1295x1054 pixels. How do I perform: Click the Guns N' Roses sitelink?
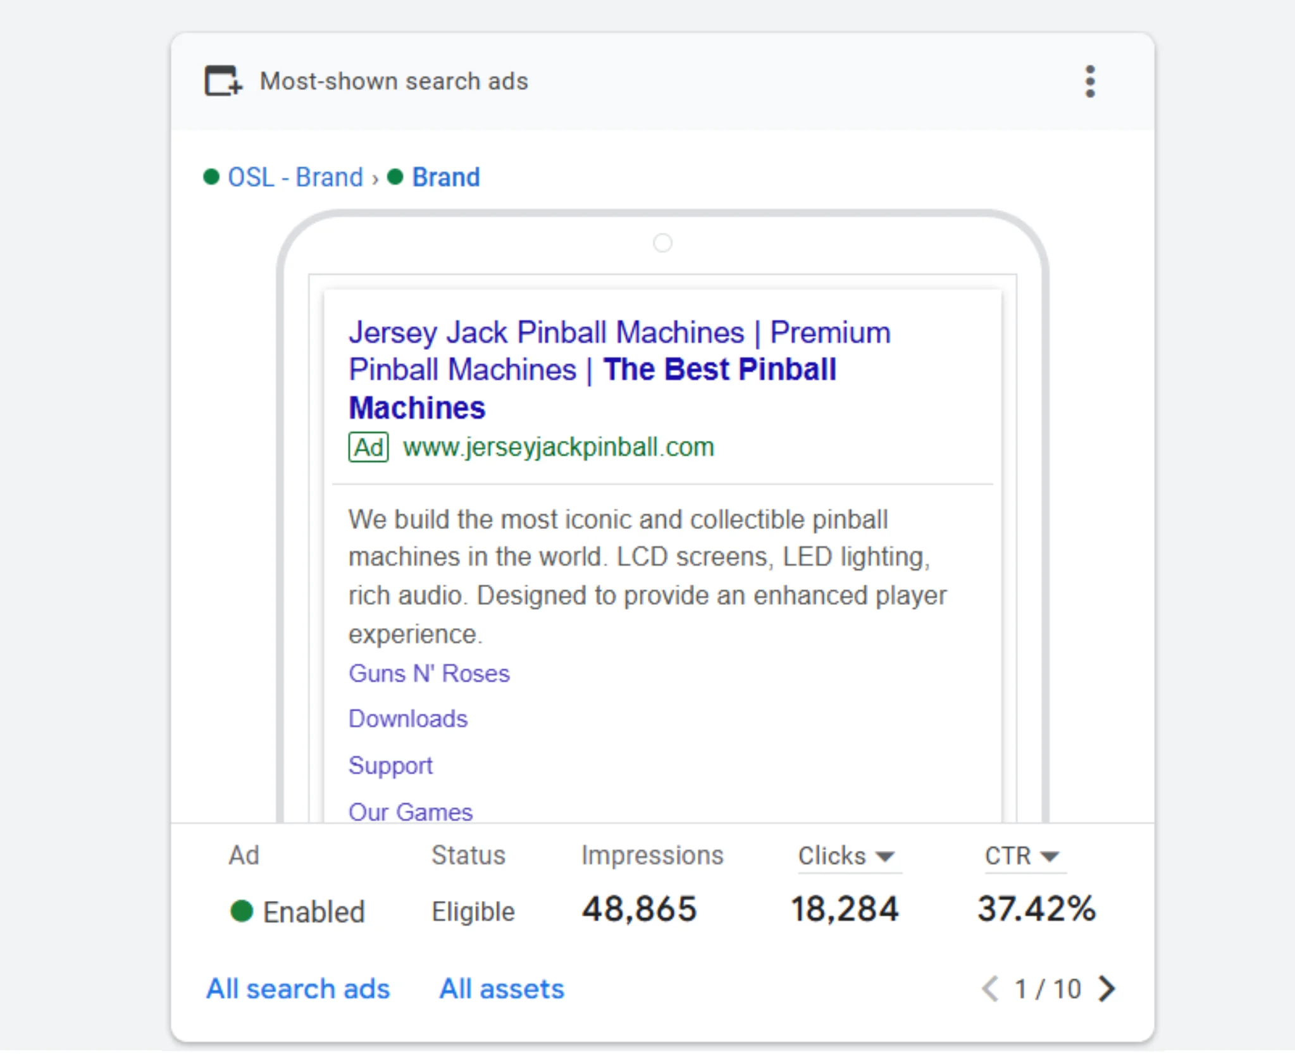(429, 674)
